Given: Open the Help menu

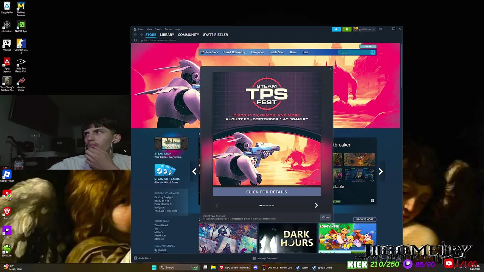Looking at the screenshot, I should 177,29.
